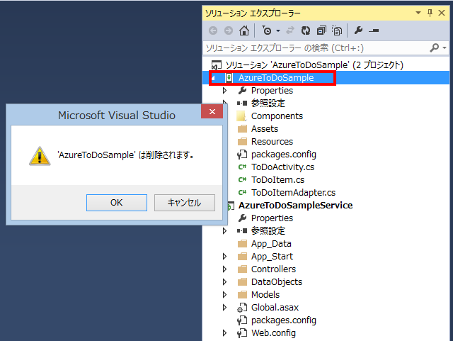Click the C# icon of ToDoItemAdapter.cs
Screen dimensions: 453x341
pos(242,193)
